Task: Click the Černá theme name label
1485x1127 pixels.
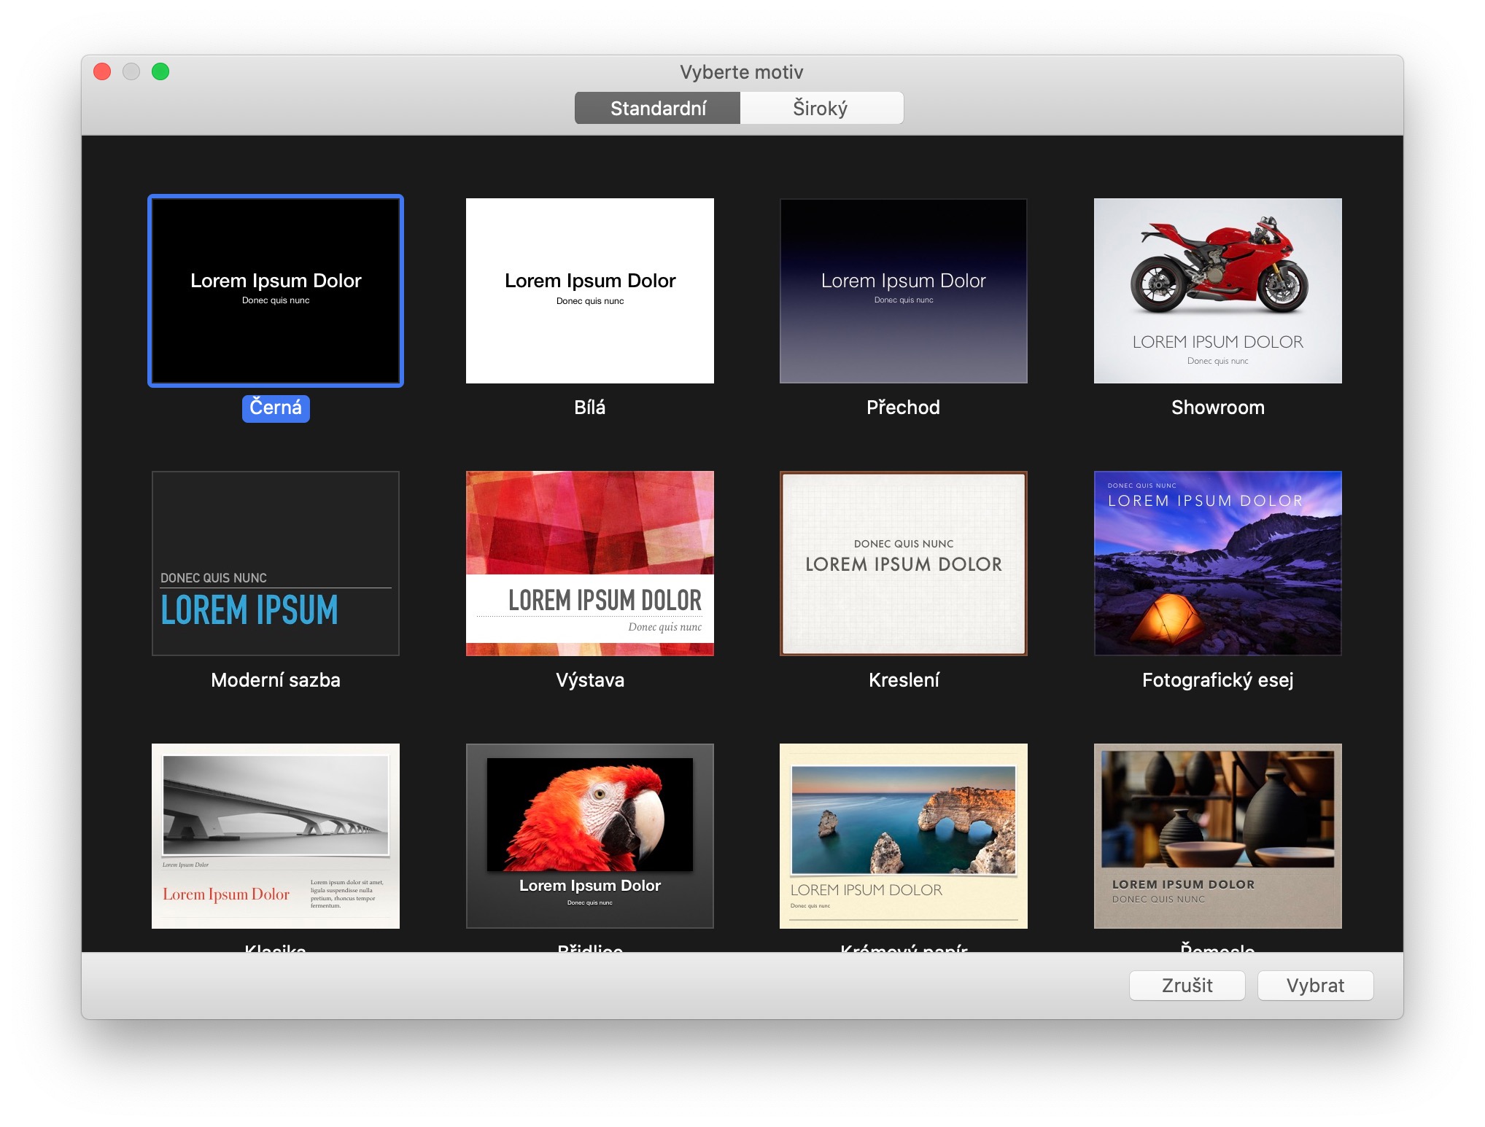Action: point(276,407)
